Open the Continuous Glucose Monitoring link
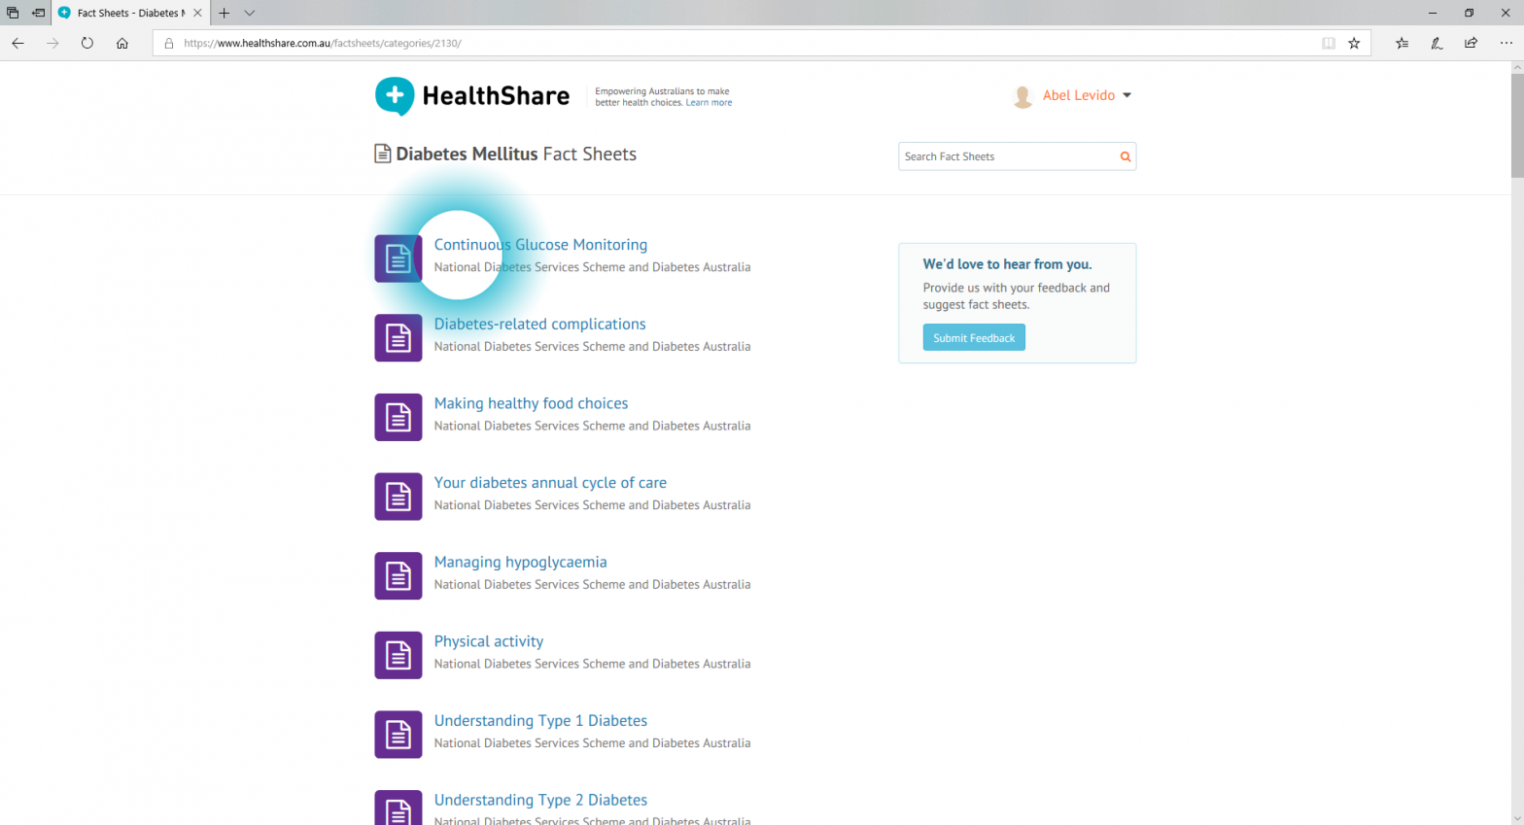This screenshot has width=1524, height=825. (540, 245)
